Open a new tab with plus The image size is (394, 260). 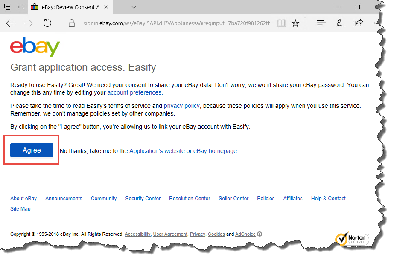tap(120, 7)
